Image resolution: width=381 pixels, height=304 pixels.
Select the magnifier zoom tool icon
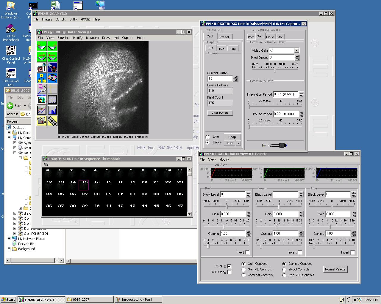[42, 89]
